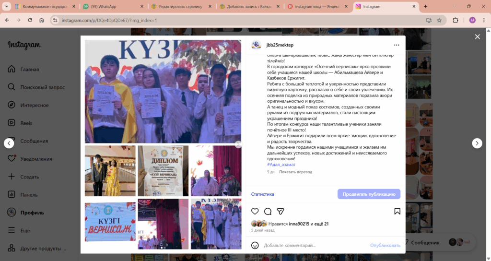This screenshot has width=491, height=261.
Task: Click the jbb25mektep profile avatar
Action: [256, 45]
